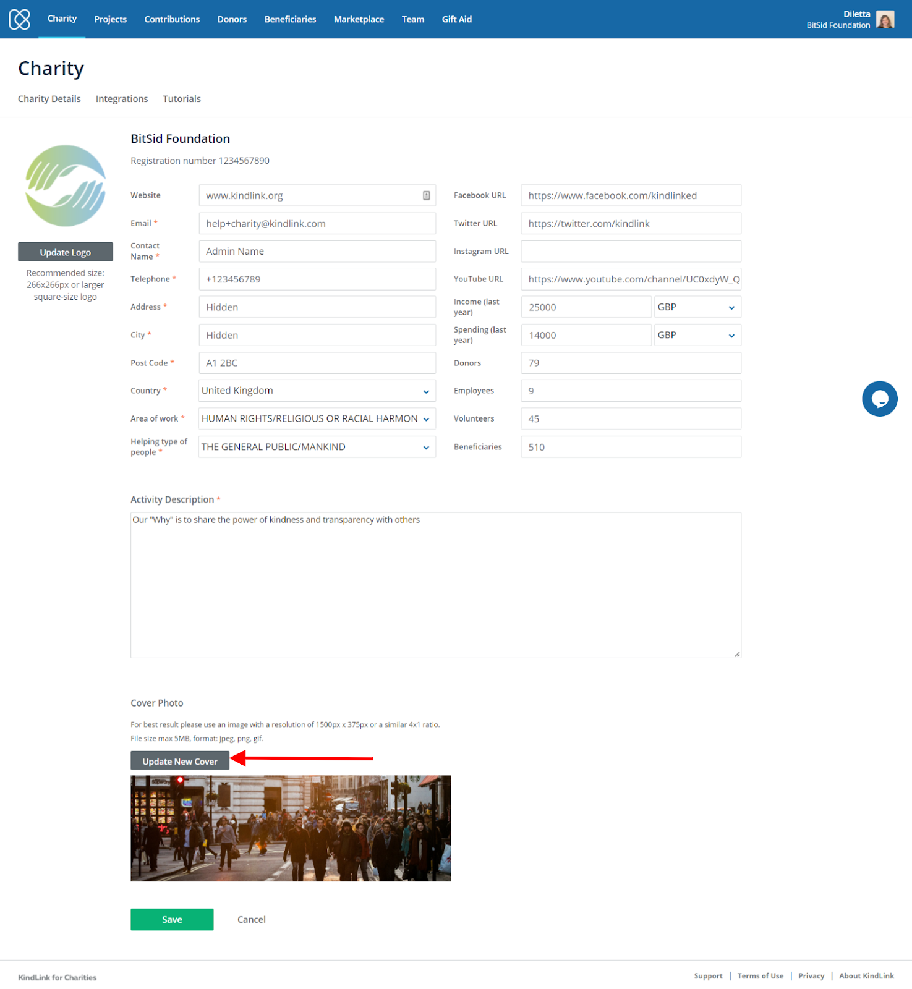This screenshot has width=912, height=989.
Task: Open the Projects menu item
Action: coord(110,19)
